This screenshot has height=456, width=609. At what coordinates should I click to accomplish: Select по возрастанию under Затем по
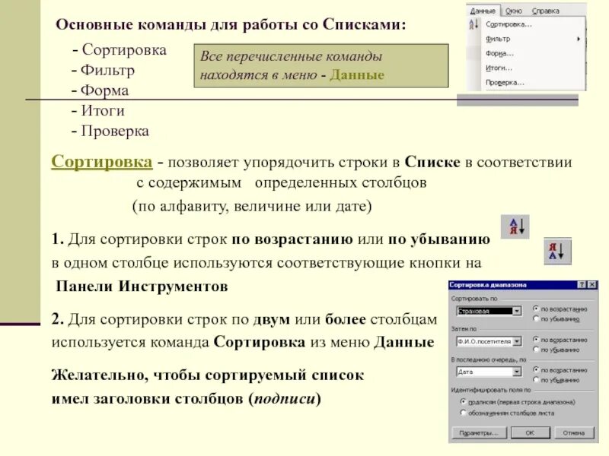(x=536, y=339)
